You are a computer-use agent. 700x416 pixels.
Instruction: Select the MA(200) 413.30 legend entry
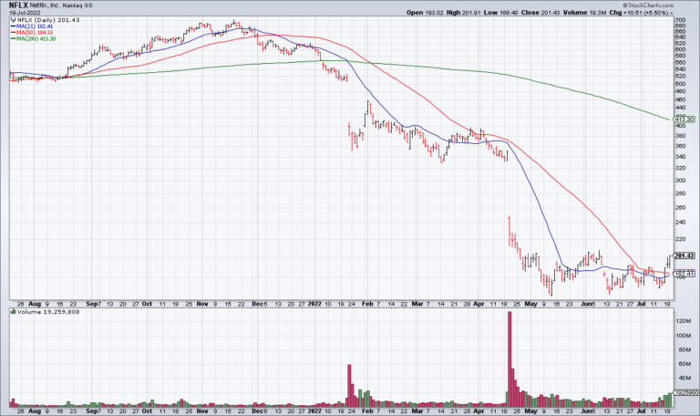click(34, 39)
